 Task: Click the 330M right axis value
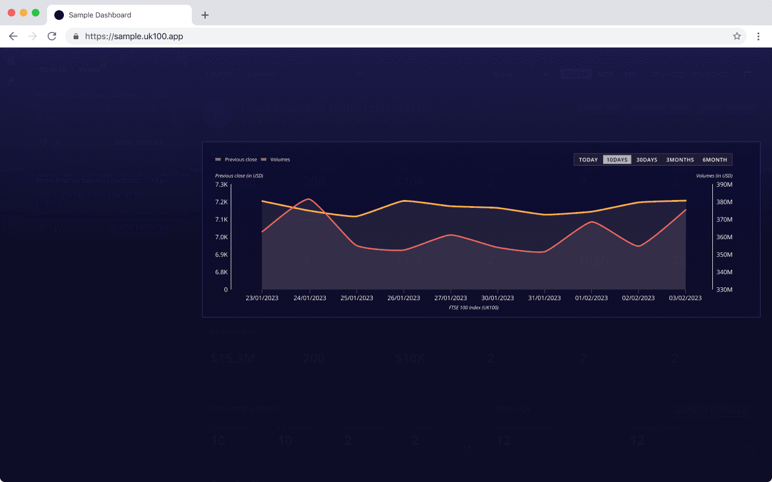724,289
